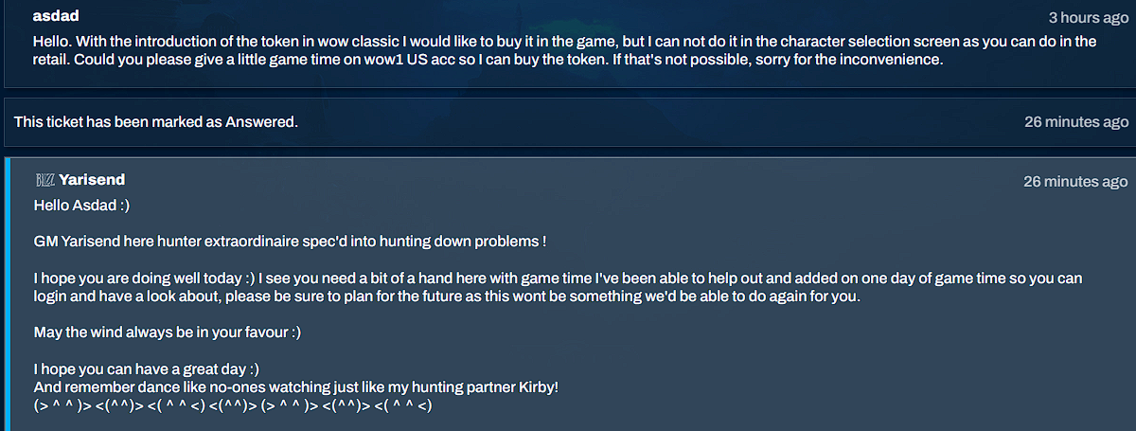The width and height of the screenshot is (1136, 431).
Task: Click the "hunter extraordinaire" introduction line
Action: pos(290,241)
